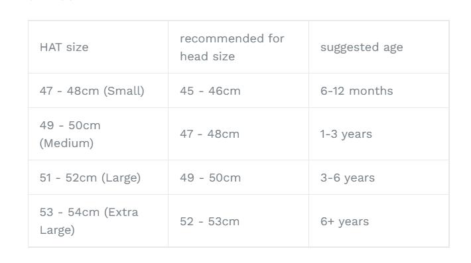Select the '3-6 years' age cell

[379, 178]
